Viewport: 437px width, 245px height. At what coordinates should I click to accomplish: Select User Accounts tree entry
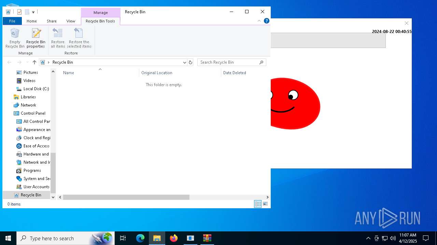(36, 187)
